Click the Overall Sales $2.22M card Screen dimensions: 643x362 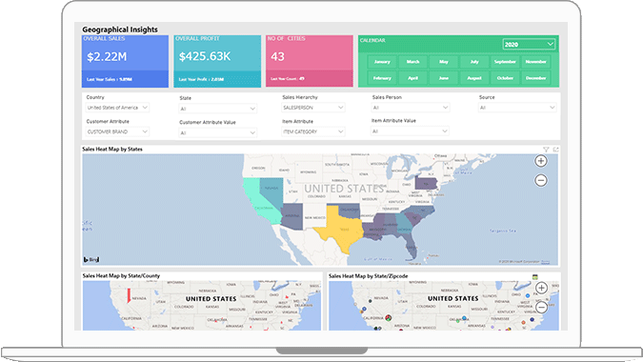pos(125,61)
